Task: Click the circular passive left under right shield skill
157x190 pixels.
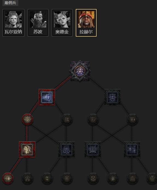Action: pyautogui.click(x=93, y=119)
